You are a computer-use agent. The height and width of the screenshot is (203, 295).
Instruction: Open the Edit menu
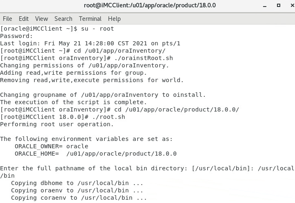[24, 19]
